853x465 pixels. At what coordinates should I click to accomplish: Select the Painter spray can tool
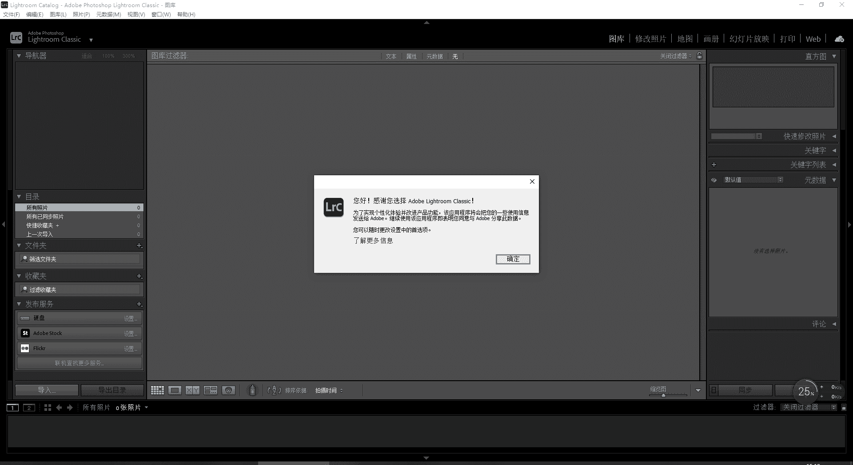252,390
